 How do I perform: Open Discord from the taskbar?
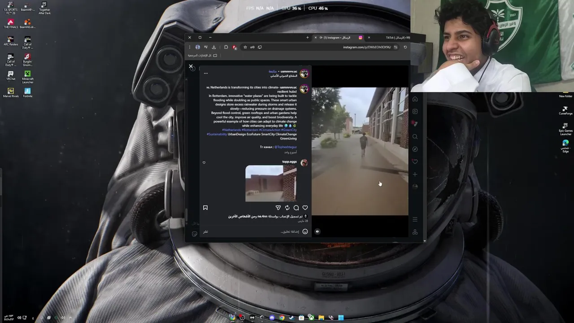click(x=272, y=318)
